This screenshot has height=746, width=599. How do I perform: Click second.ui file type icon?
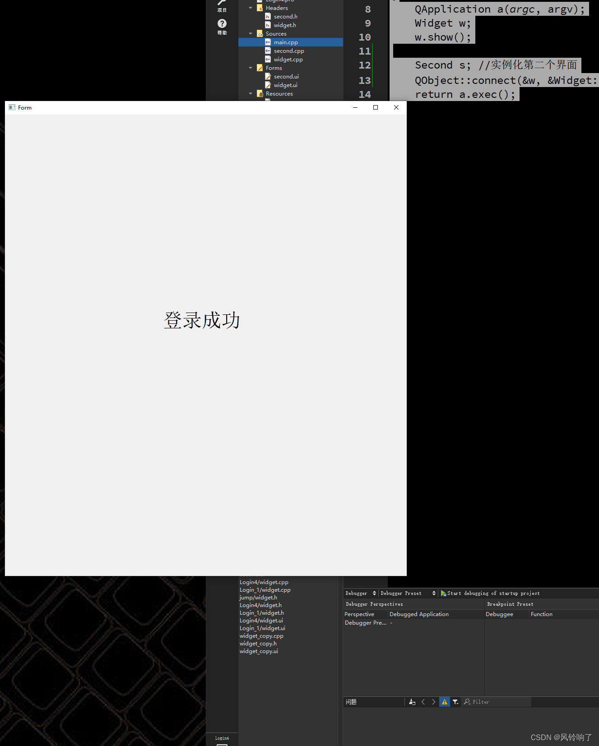[x=268, y=77]
